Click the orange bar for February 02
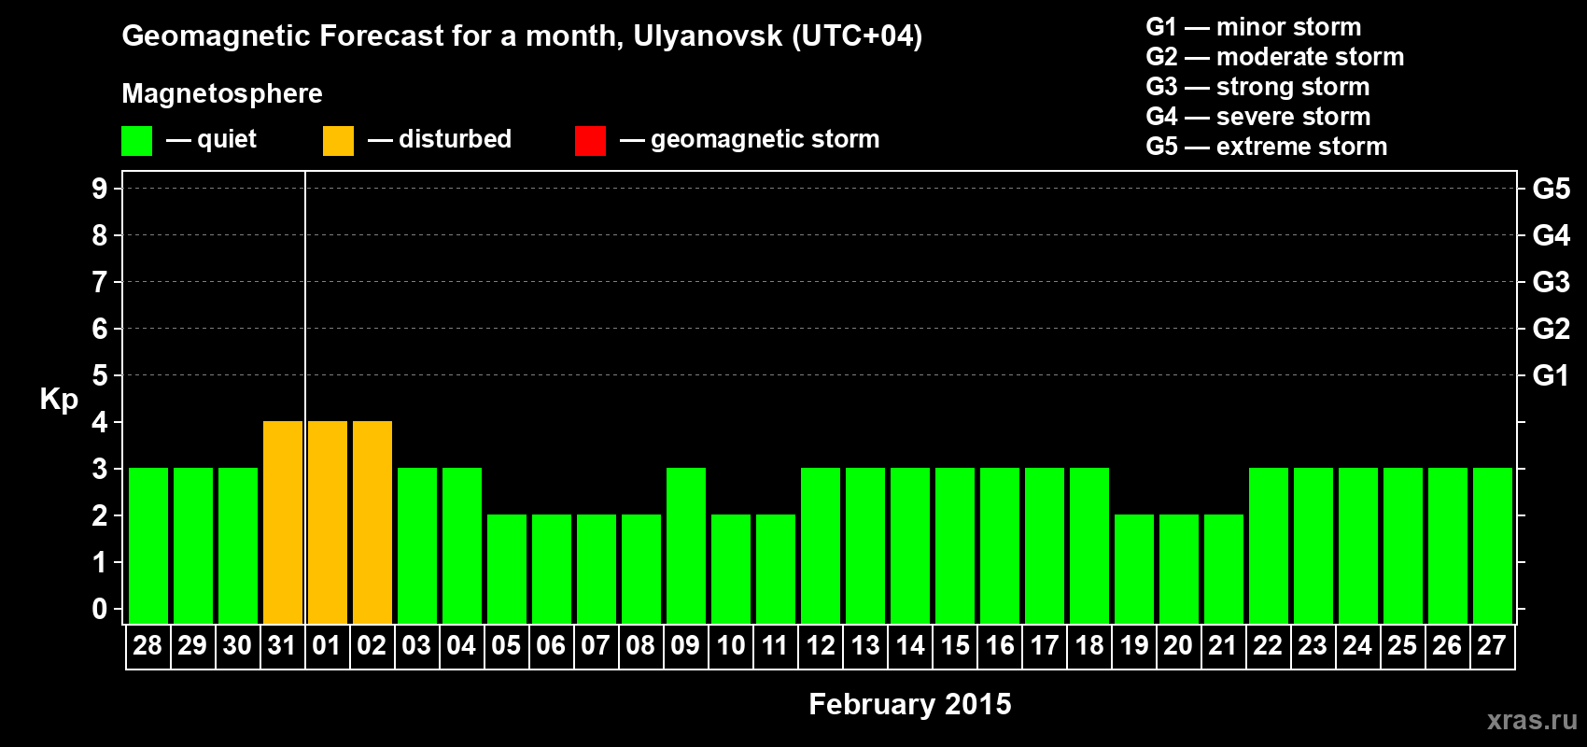The width and height of the screenshot is (1587, 747). click(x=372, y=522)
